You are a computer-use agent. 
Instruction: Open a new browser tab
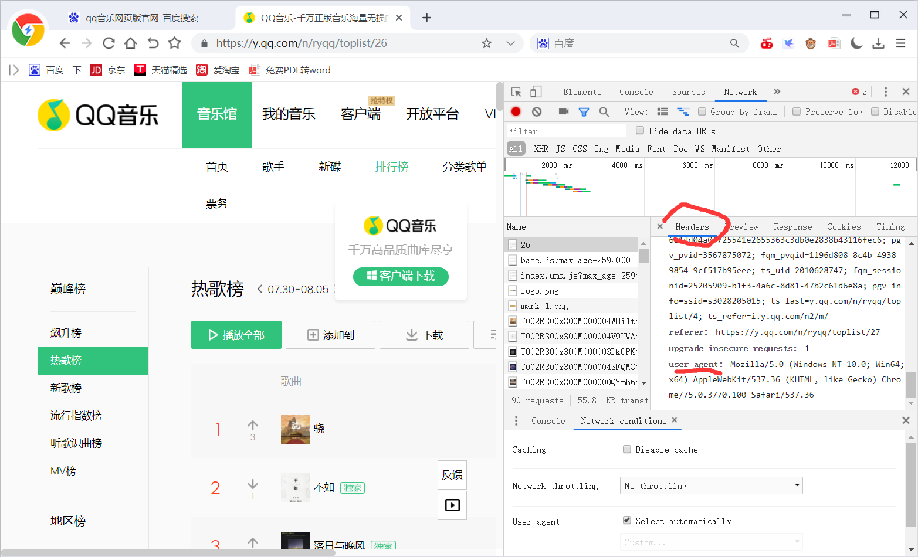click(426, 18)
